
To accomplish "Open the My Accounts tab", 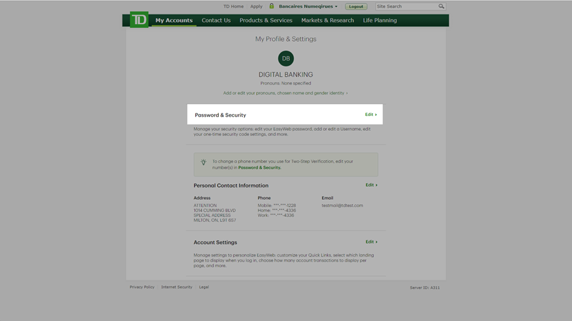I will coord(174,20).
